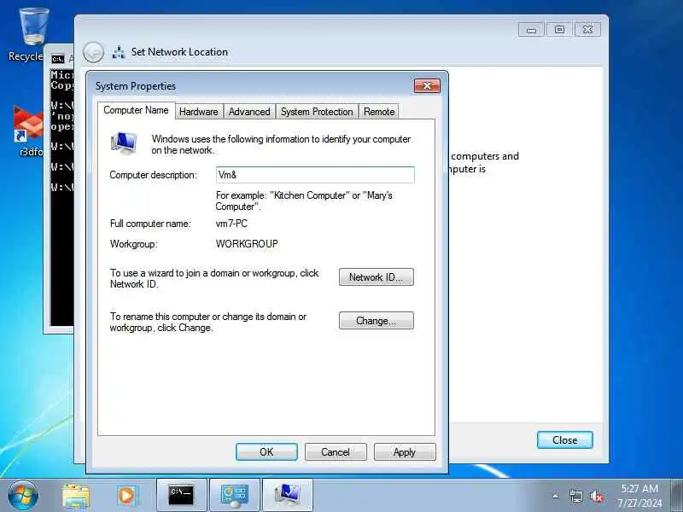This screenshot has width=683, height=512.
Task: Click the back arrow in Set Network Location
Action: click(x=93, y=53)
